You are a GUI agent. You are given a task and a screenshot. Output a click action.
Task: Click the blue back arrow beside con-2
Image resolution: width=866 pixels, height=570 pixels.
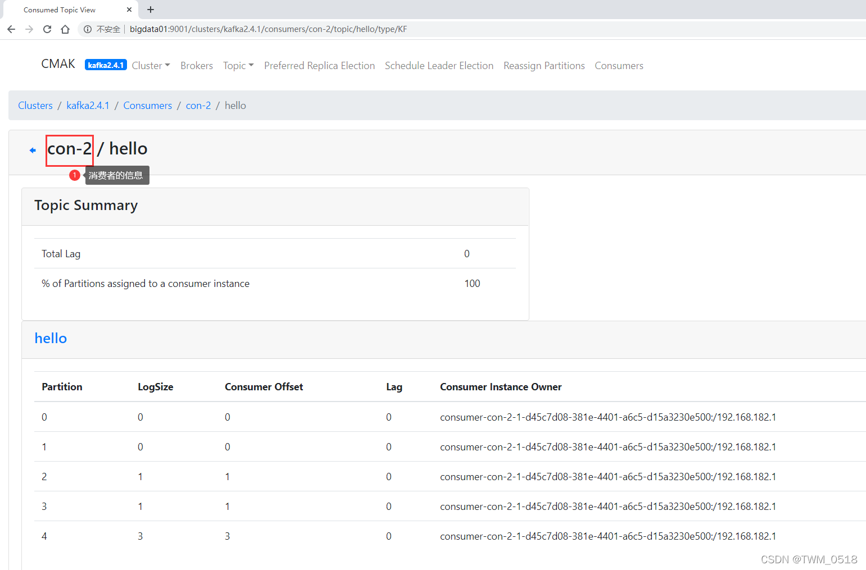click(33, 150)
